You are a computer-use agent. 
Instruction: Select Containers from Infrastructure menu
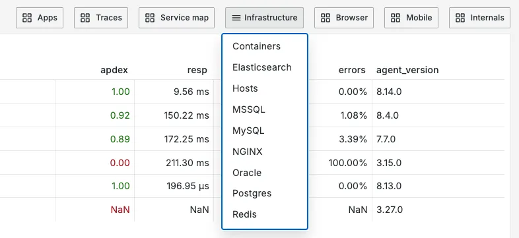[265, 46]
